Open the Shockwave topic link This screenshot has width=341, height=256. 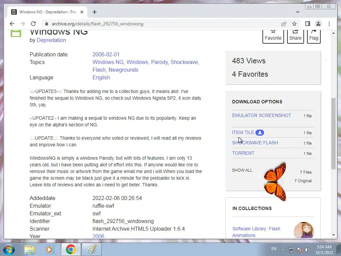click(184, 62)
